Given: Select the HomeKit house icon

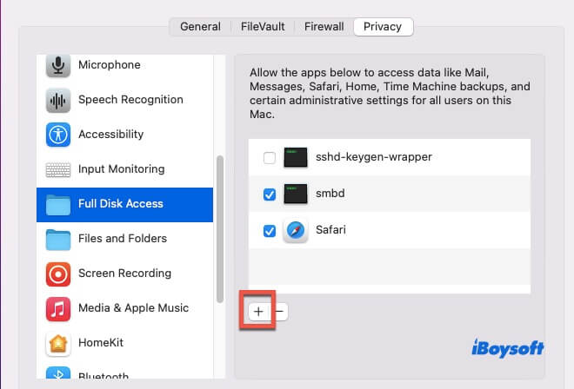Looking at the screenshot, I should coord(58,342).
